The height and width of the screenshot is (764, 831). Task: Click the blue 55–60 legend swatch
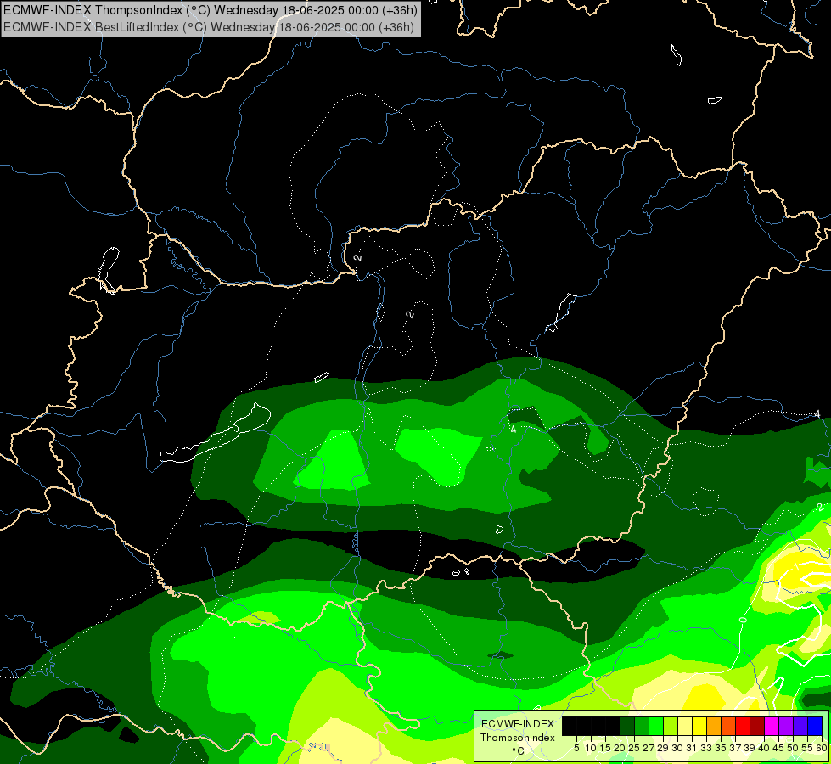pos(815,726)
